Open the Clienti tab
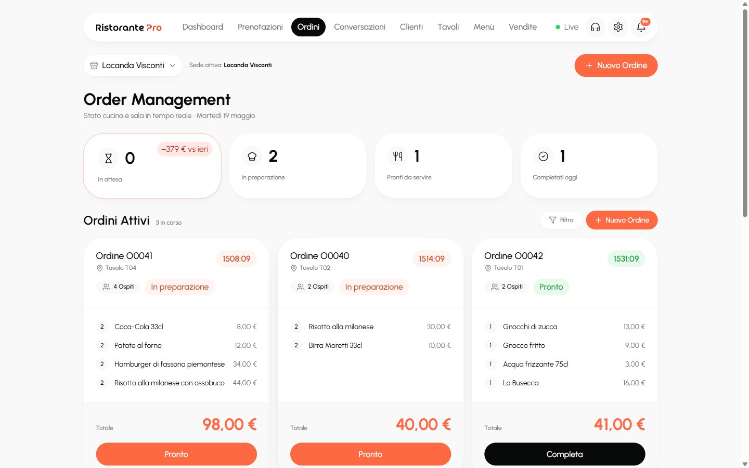Image resolution: width=749 pixels, height=468 pixels. click(x=411, y=27)
